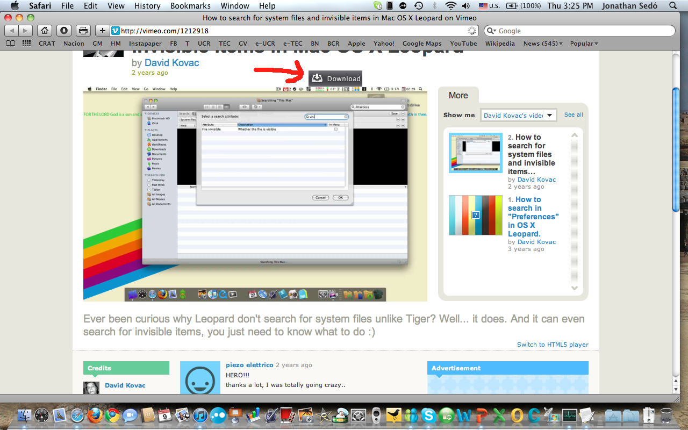The width and height of the screenshot is (688, 430).
Task: Launch Firefox from the Dock
Action: (x=95, y=415)
